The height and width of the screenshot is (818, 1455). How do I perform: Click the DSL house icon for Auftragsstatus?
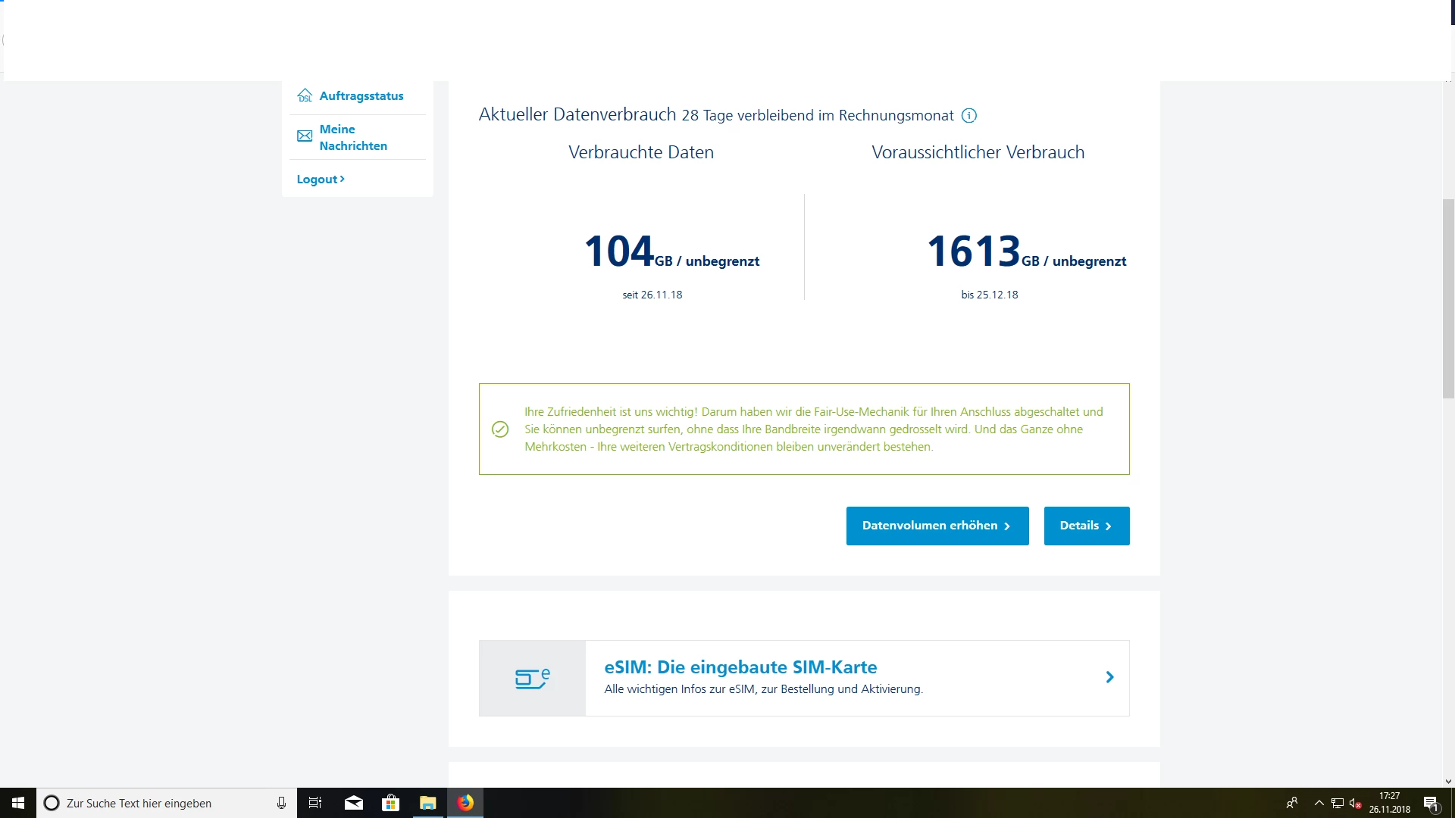tap(305, 95)
